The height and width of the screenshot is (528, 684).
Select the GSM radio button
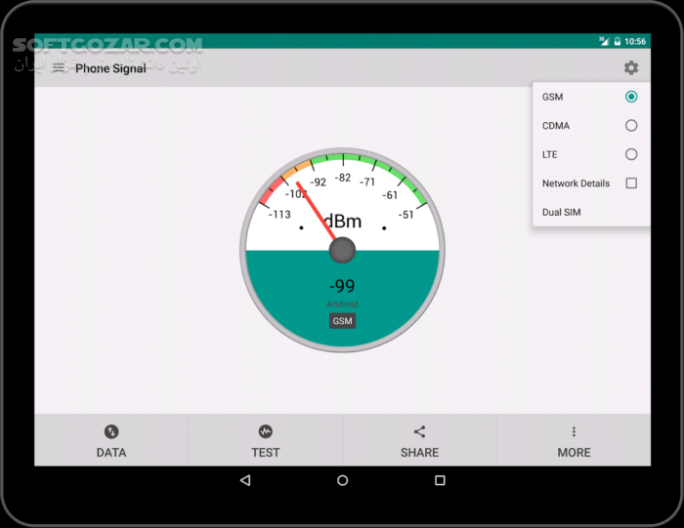[x=631, y=97]
